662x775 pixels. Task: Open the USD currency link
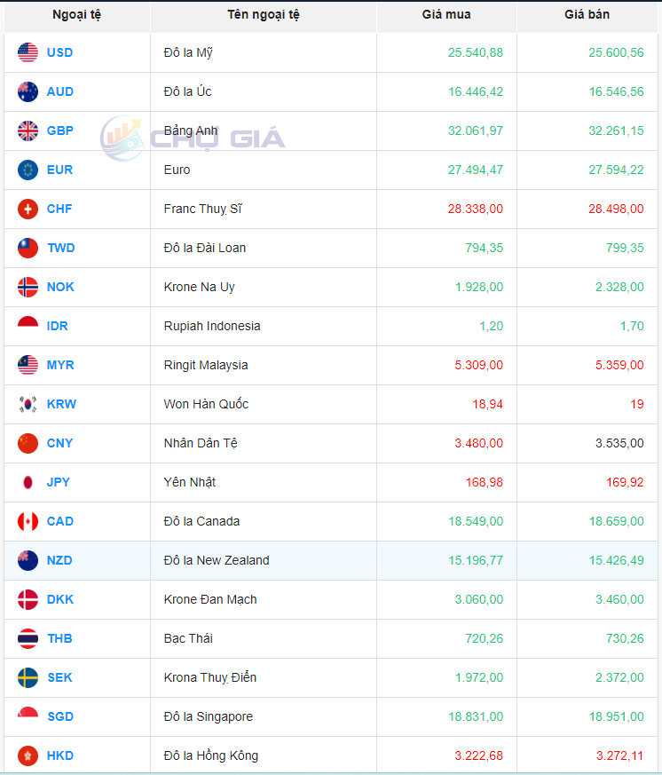(x=59, y=52)
